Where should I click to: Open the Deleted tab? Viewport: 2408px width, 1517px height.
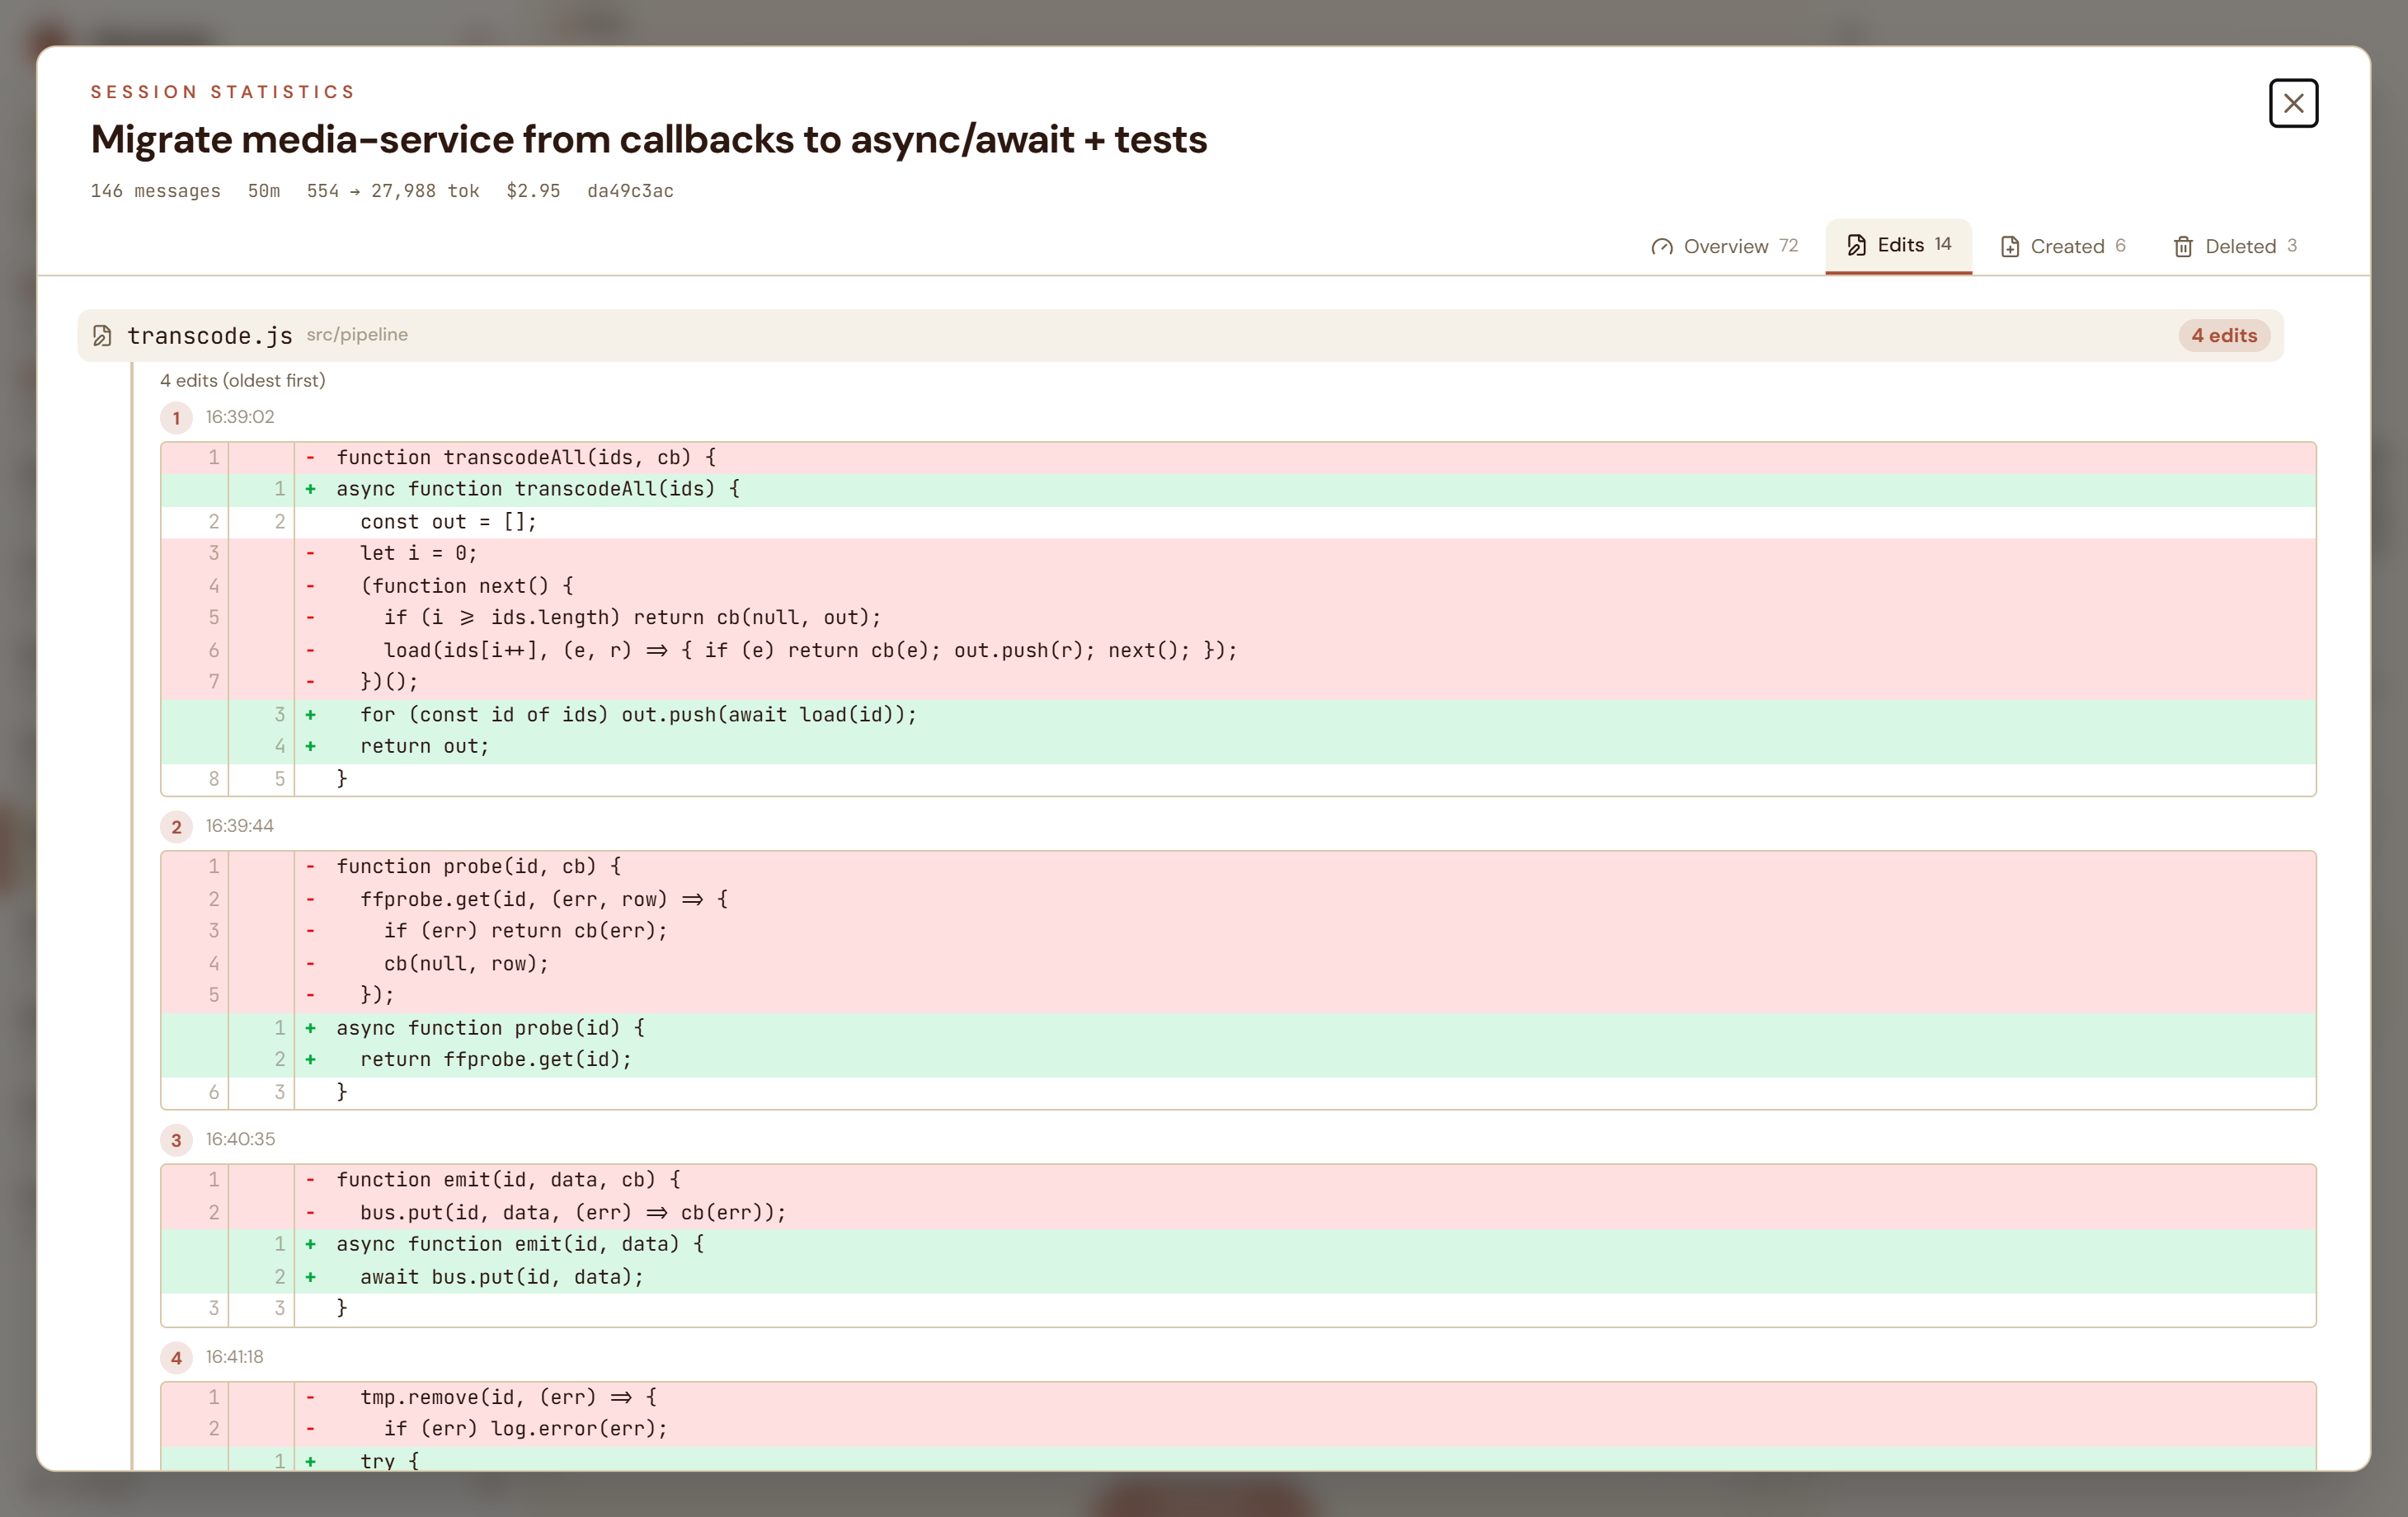[x=2234, y=246]
